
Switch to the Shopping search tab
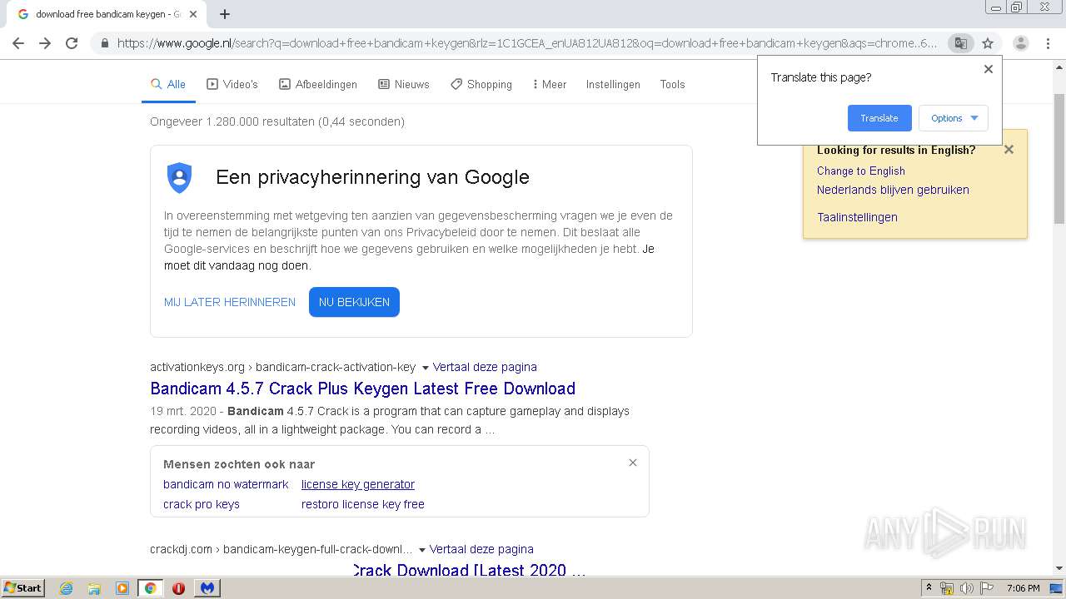481,84
